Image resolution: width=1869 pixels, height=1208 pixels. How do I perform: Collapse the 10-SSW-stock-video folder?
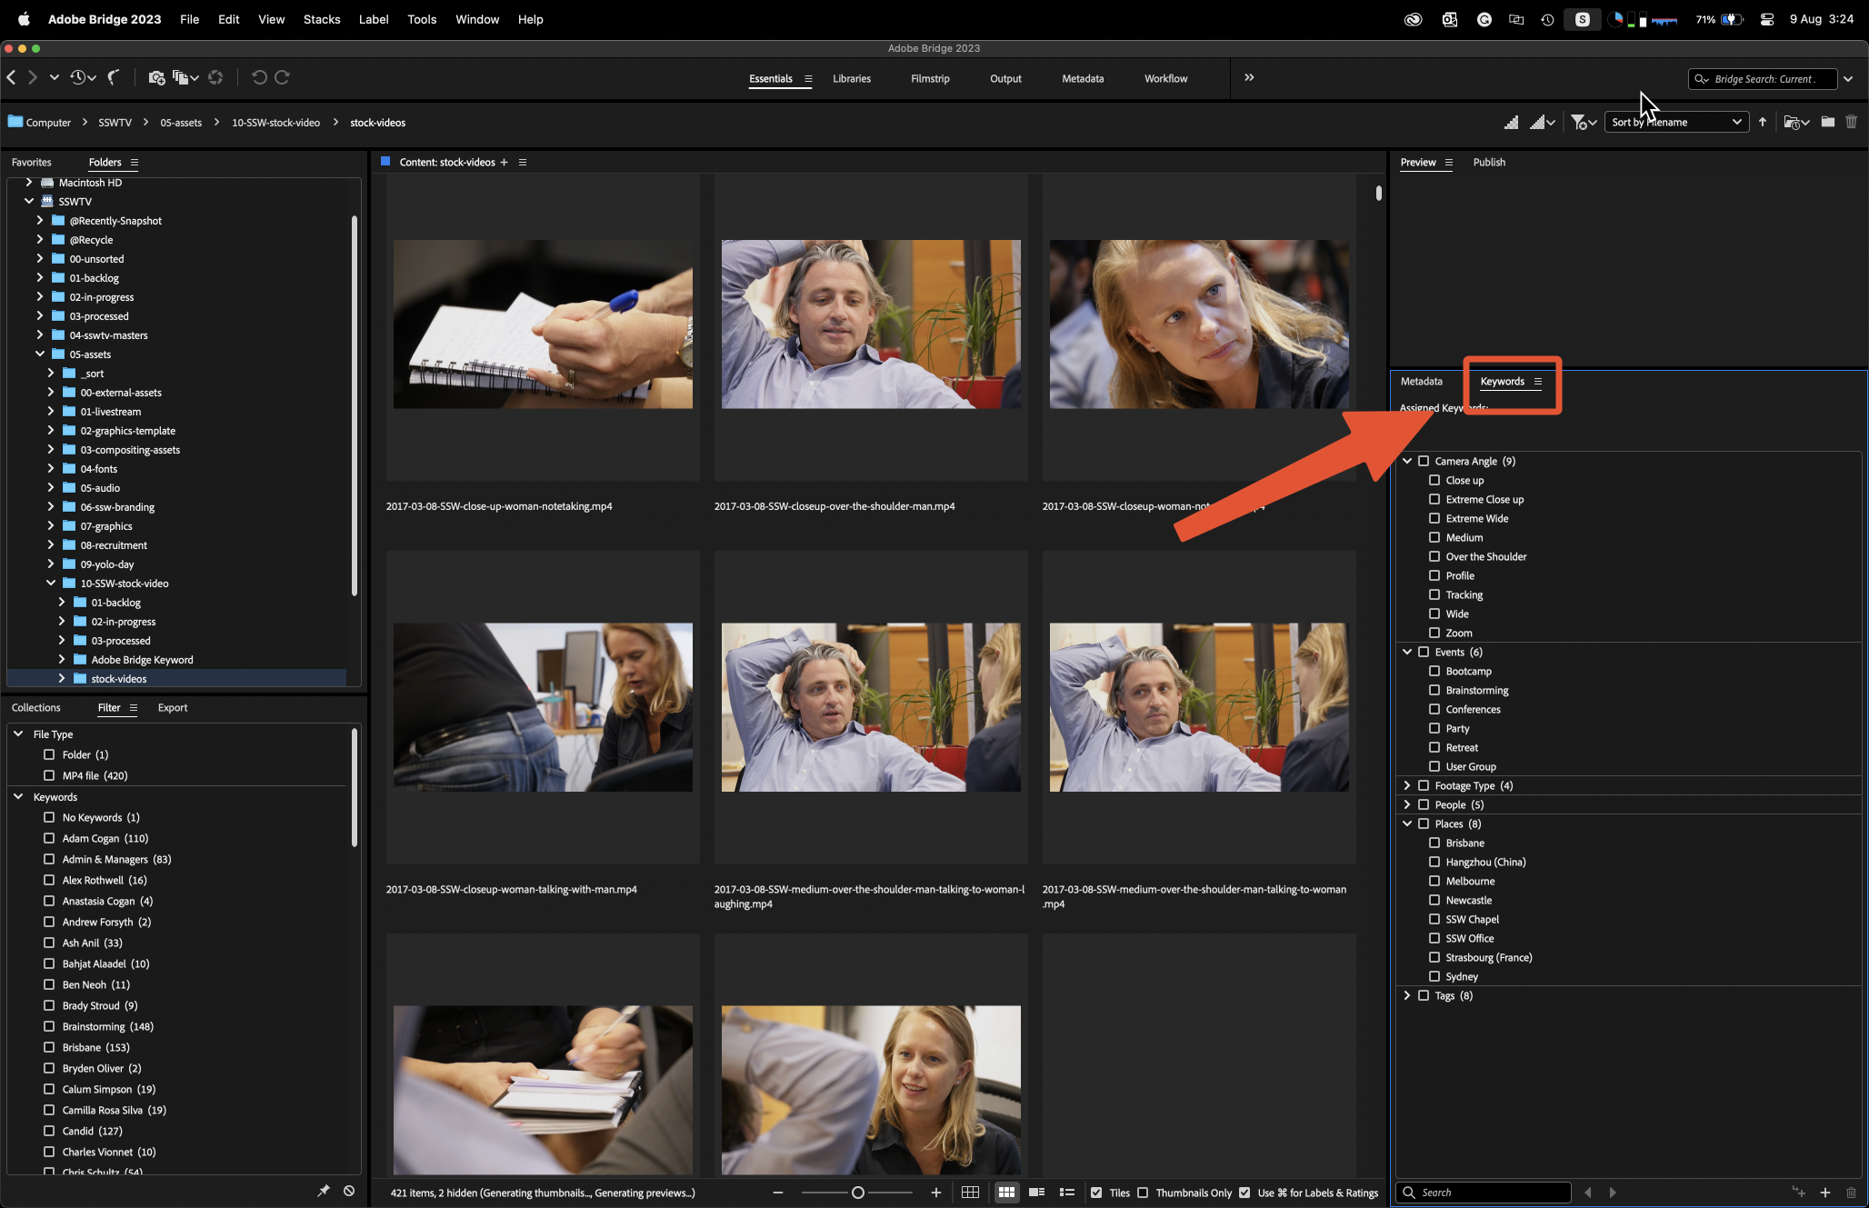51,584
